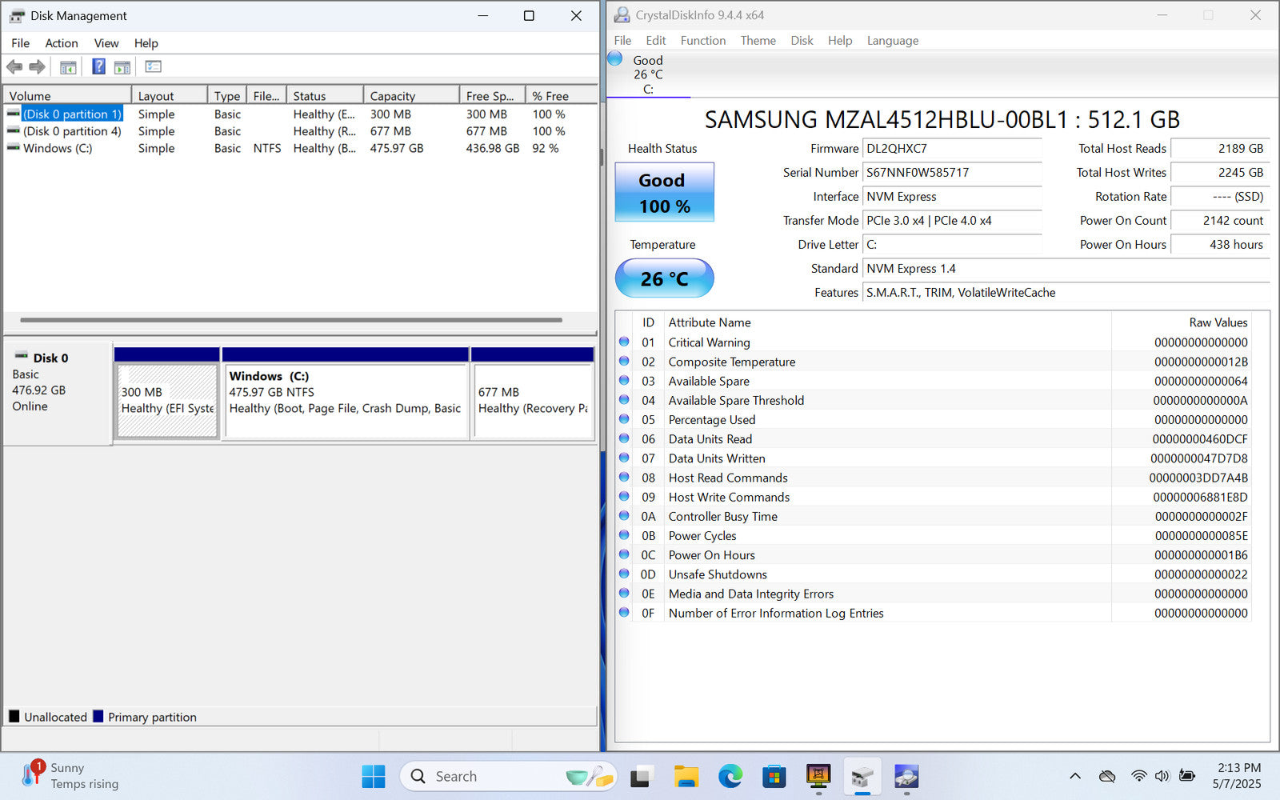Switch to the Disk Management taskbar icon

coord(862,776)
